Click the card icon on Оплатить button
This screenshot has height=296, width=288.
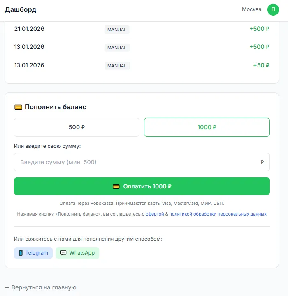pos(116,186)
